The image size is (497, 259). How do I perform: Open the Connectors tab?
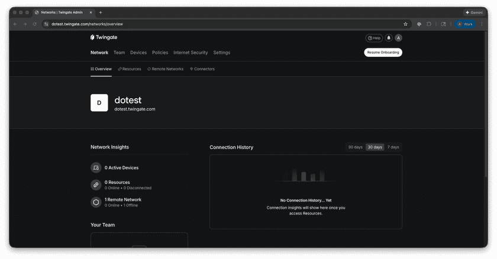coord(202,69)
